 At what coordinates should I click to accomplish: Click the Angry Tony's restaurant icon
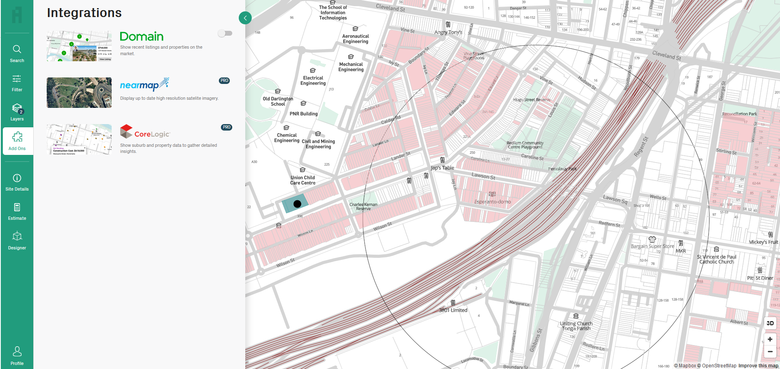(x=448, y=25)
